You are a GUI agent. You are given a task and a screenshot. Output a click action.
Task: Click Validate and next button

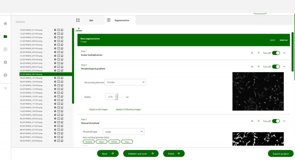click(141, 154)
